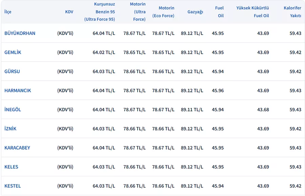The width and height of the screenshot is (305, 196).
Task: Click the Gazyağı column header
Action: [195, 12]
